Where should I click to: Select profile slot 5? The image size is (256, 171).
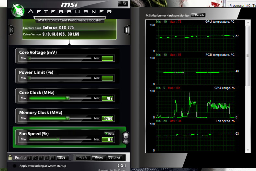pyautogui.click(x=53, y=158)
